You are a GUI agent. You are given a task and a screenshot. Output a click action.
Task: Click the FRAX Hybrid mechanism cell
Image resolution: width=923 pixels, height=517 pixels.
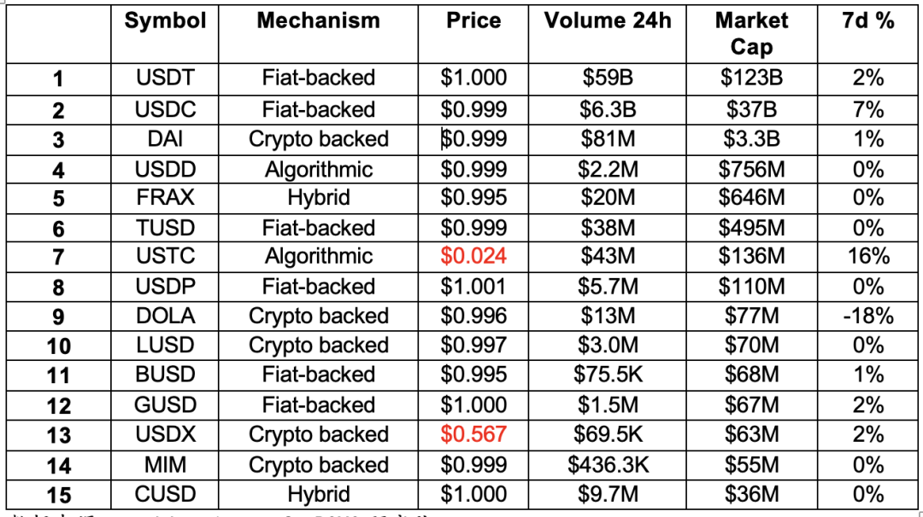[x=319, y=199]
